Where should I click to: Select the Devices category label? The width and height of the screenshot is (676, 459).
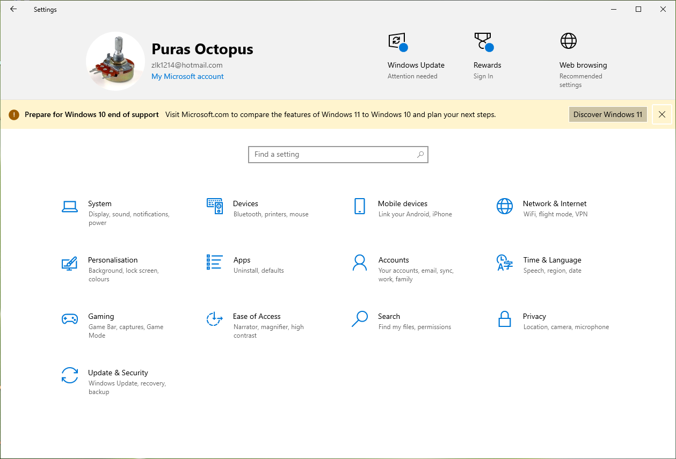245,203
